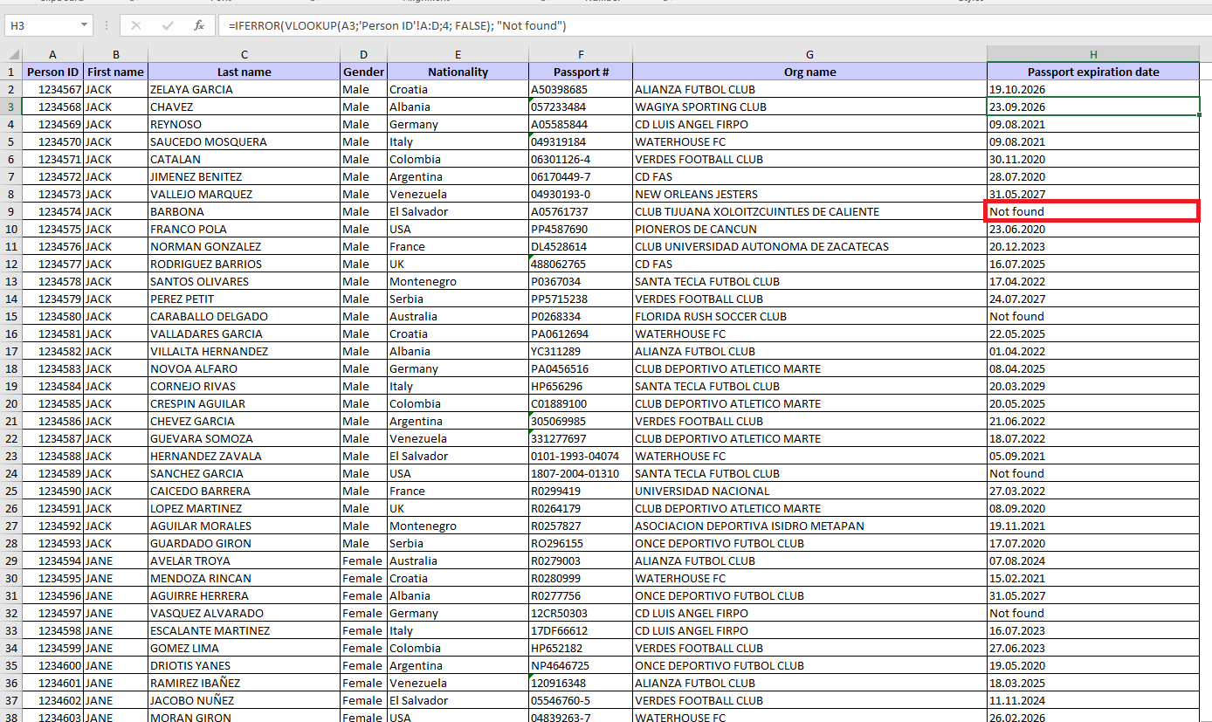This screenshot has width=1212, height=722.
Task: Select row 9 header
Action: 11,211
